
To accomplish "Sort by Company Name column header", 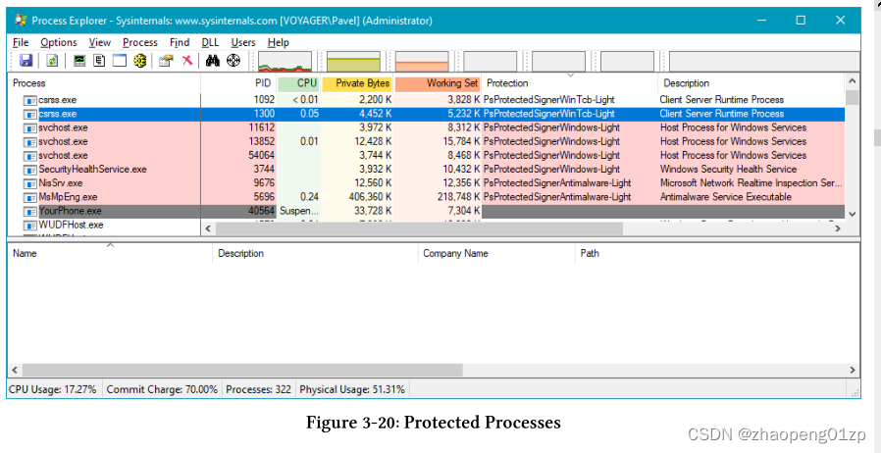I will click(496, 253).
